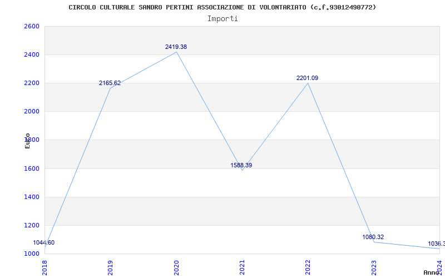Click the 1000 y-axis value

pos(32,254)
